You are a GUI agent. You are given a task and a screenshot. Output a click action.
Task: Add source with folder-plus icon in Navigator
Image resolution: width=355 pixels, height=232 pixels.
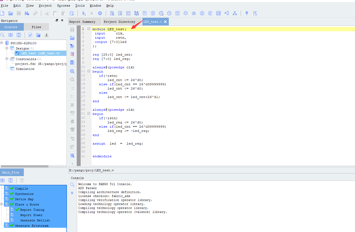coord(38,35)
